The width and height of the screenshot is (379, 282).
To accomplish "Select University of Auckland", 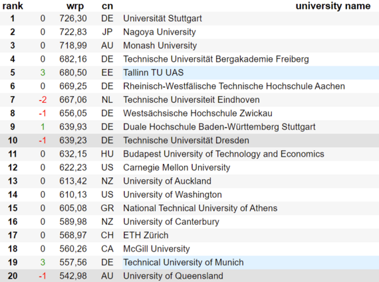I will coord(168,181).
